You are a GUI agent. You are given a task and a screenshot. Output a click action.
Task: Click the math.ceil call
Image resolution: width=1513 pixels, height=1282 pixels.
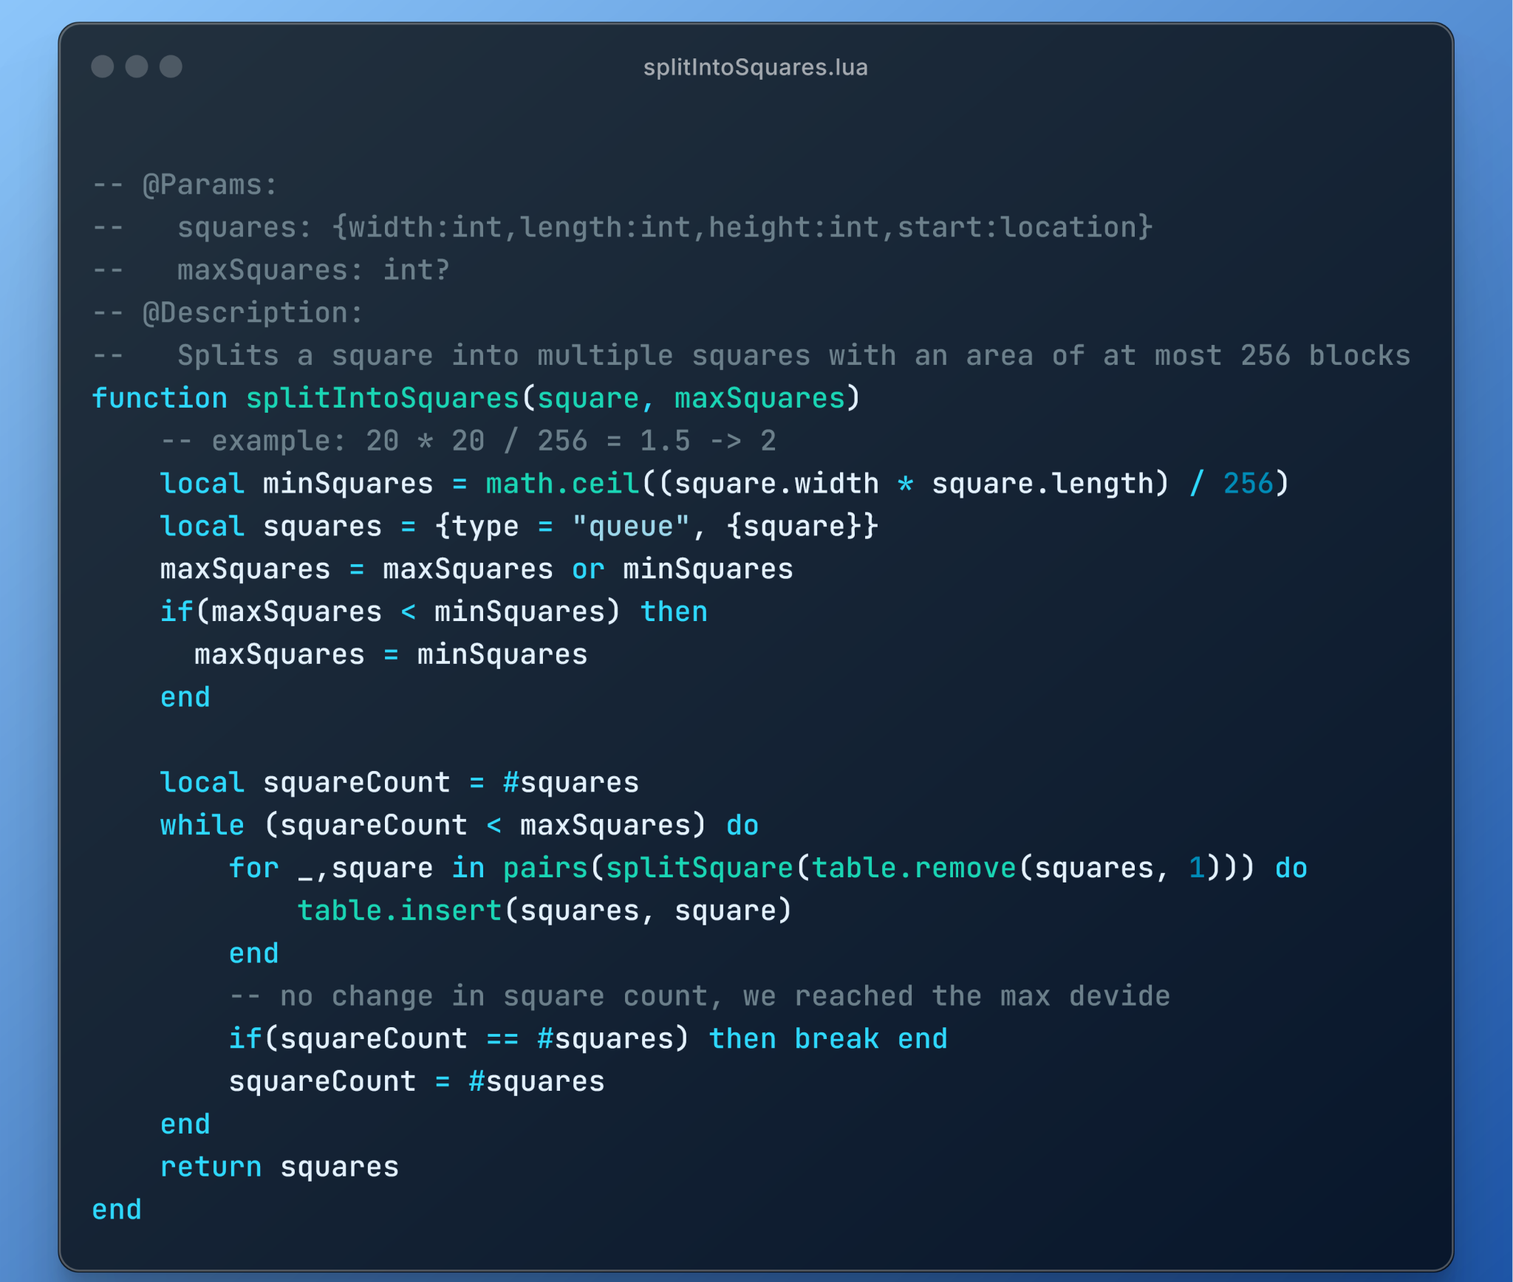click(563, 484)
